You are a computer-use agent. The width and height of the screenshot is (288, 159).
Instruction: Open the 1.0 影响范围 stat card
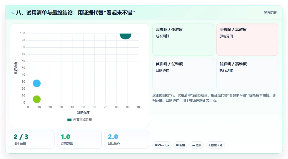click(79, 139)
